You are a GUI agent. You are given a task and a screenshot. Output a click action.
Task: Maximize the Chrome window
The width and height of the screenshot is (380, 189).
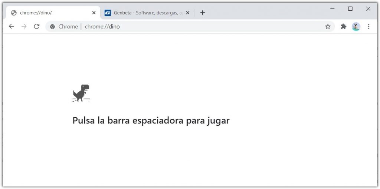click(350, 9)
